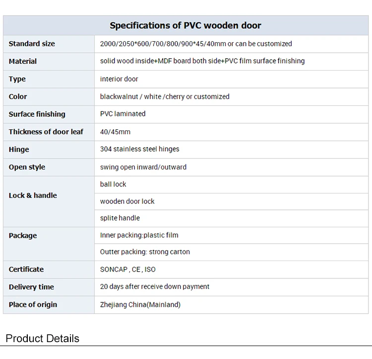Viewport: 372px width, 359px height.
Task: Click the 'Inner packing:plastic film' cell
Action: pos(139,235)
